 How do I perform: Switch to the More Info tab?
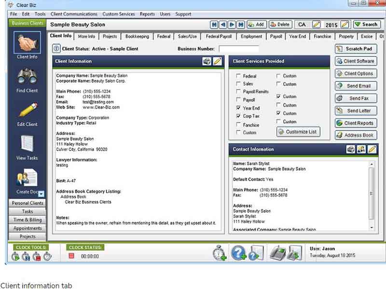86,37
